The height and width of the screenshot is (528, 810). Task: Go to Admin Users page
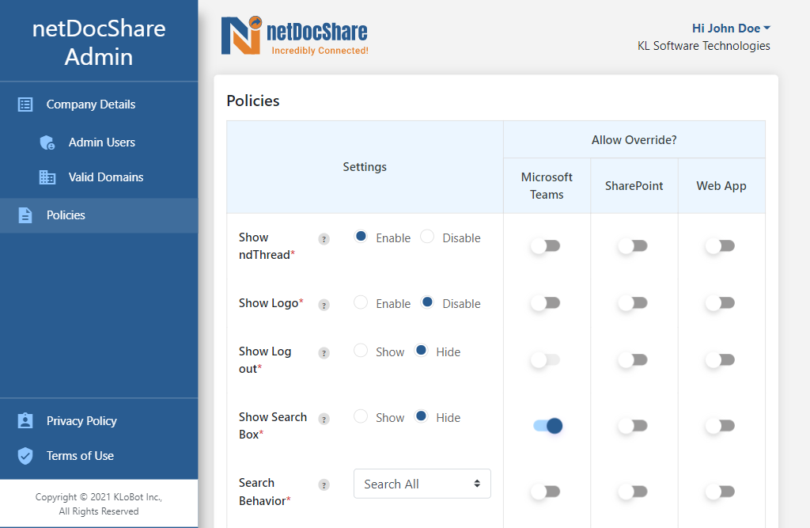pyautogui.click(x=99, y=142)
